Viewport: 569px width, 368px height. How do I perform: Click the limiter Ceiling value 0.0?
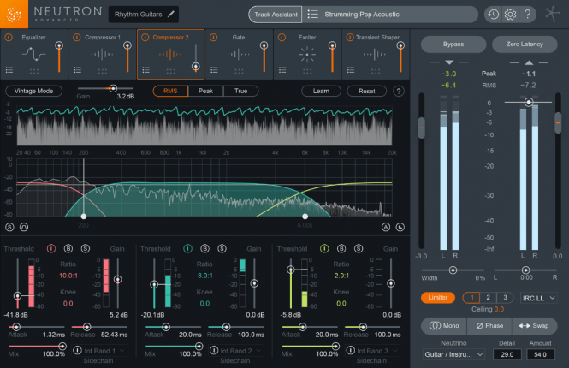pos(499,309)
